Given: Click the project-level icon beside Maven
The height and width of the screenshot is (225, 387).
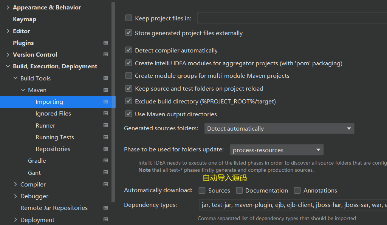Looking at the screenshot, I should (106, 90).
